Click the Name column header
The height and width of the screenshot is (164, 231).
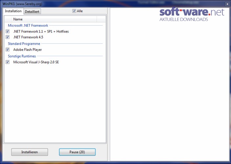pos(54,19)
